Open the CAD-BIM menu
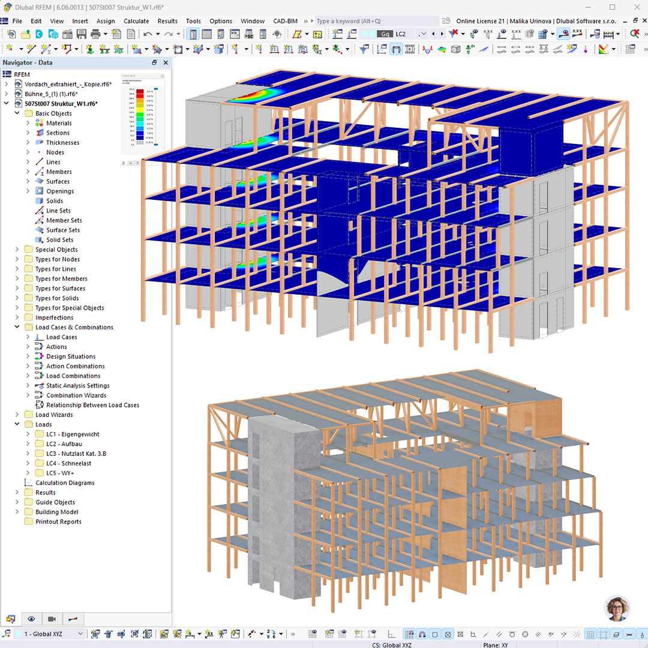648x648 pixels. click(x=284, y=21)
